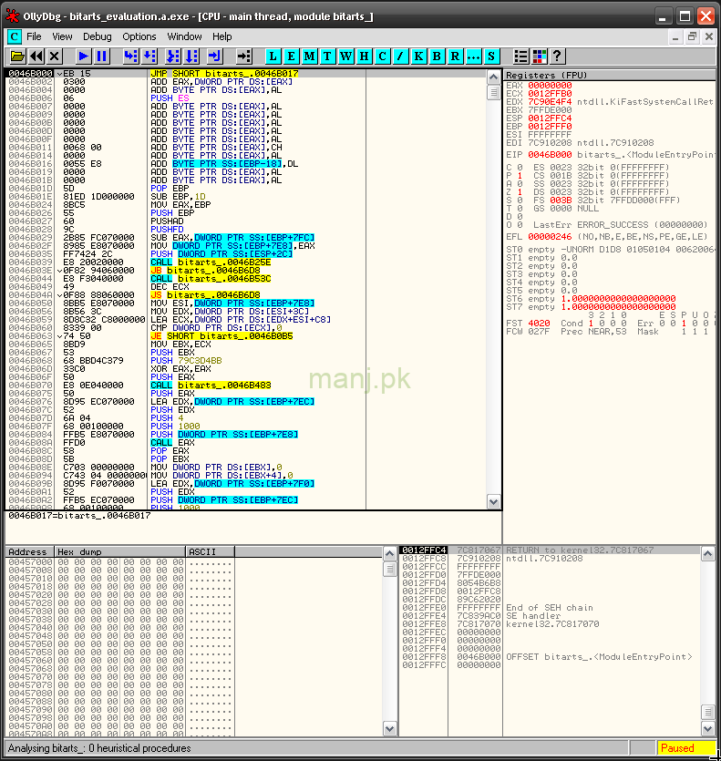The height and width of the screenshot is (761, 721).
Task: Restart the program with rewind icon
Action: [36, 57]
